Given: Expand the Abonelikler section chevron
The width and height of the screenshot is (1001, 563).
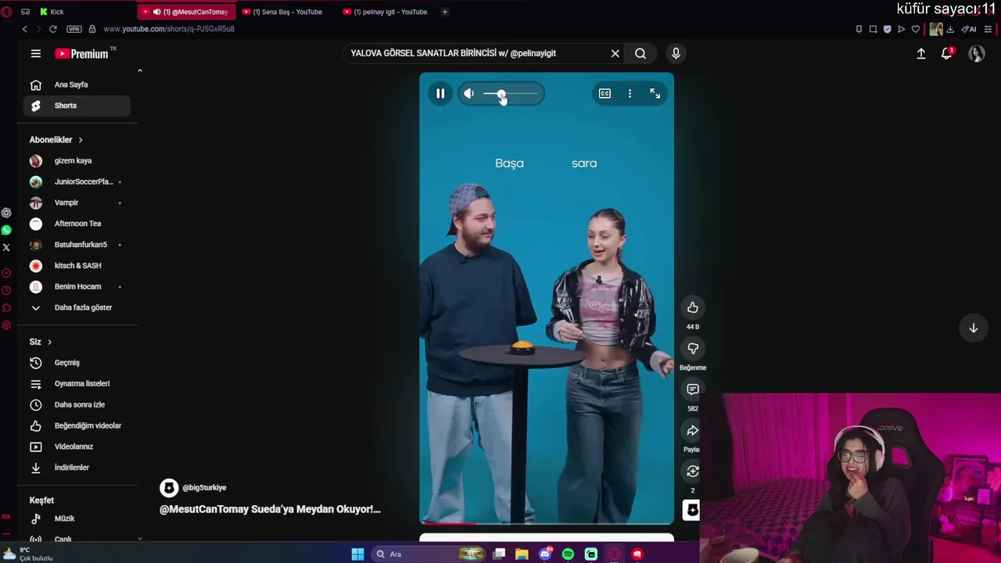Looking at the screenshot, I should [x=81, y=140].
